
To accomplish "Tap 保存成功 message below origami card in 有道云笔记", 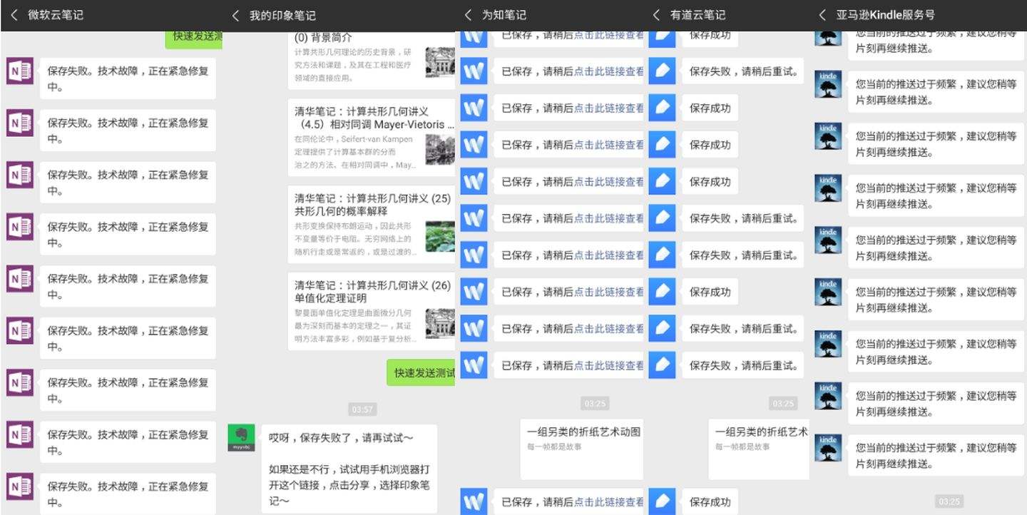I will pos(710,501).
